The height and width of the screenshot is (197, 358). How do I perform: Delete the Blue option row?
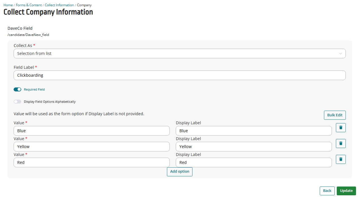click(x=341, y=128)
